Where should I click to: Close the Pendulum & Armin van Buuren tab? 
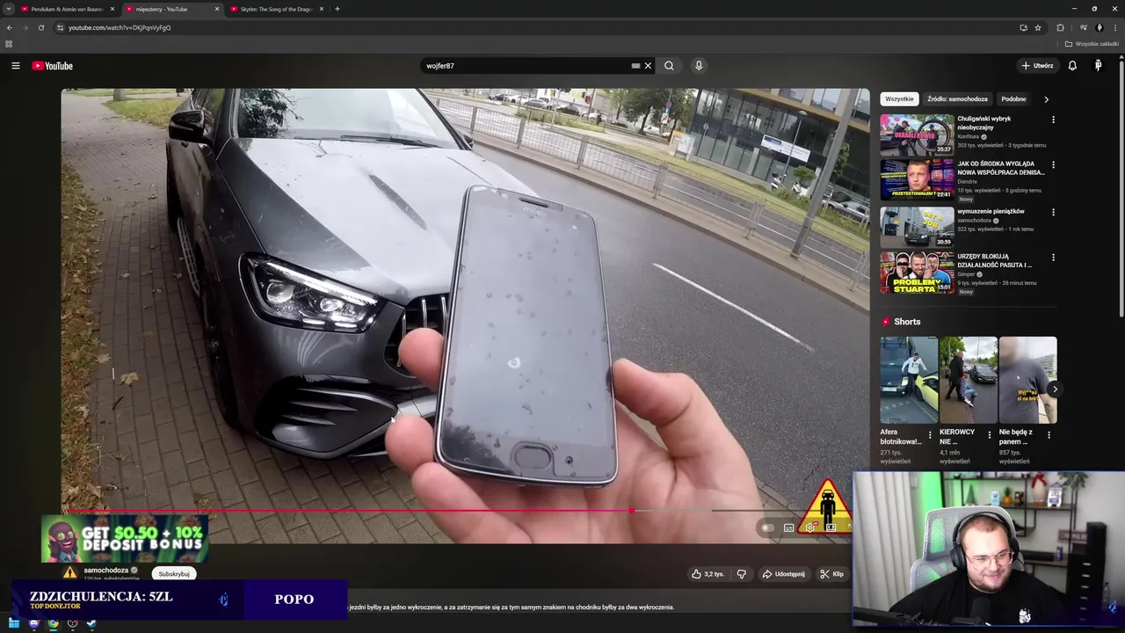pyautogui.click(x=112, y=9)
